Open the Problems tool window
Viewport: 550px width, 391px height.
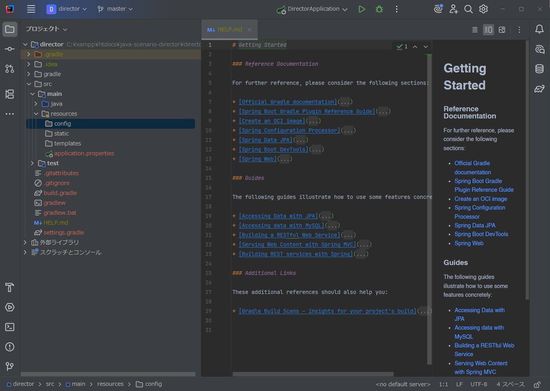tap(10, 347)
